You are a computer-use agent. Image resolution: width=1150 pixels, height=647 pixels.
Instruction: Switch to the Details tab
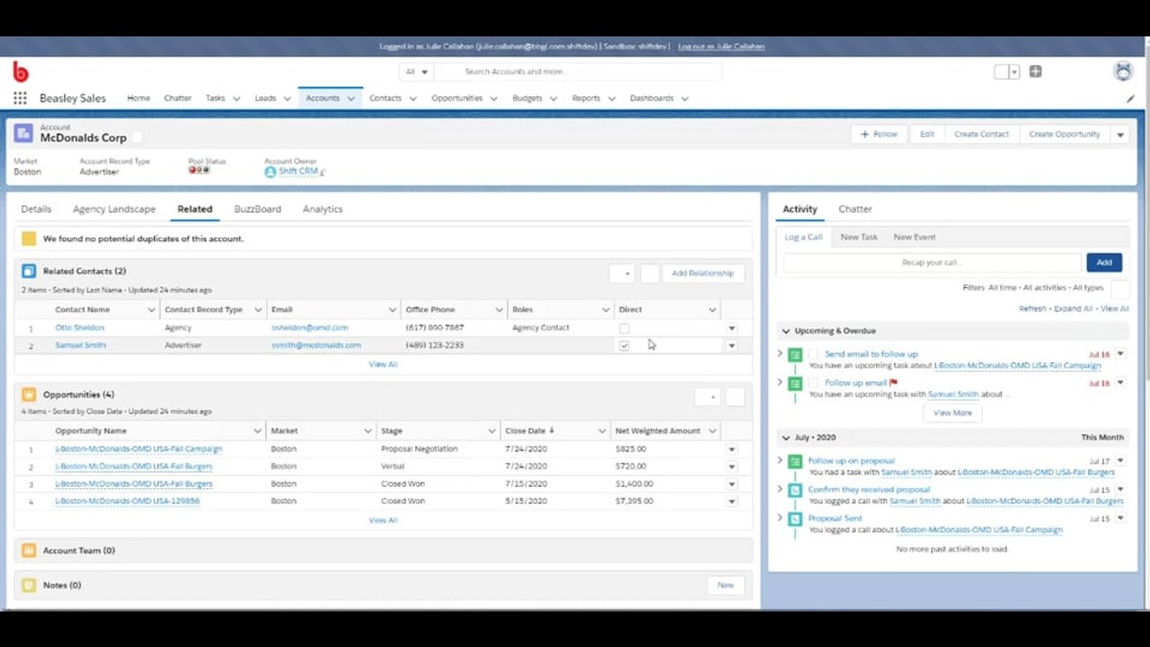(x=36, y=209)
